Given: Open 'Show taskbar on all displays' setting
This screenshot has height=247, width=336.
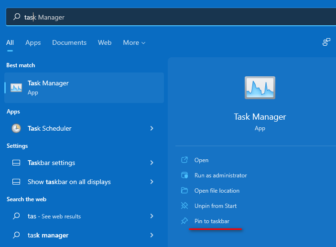Looking at the screenshot, I should 84,182.
